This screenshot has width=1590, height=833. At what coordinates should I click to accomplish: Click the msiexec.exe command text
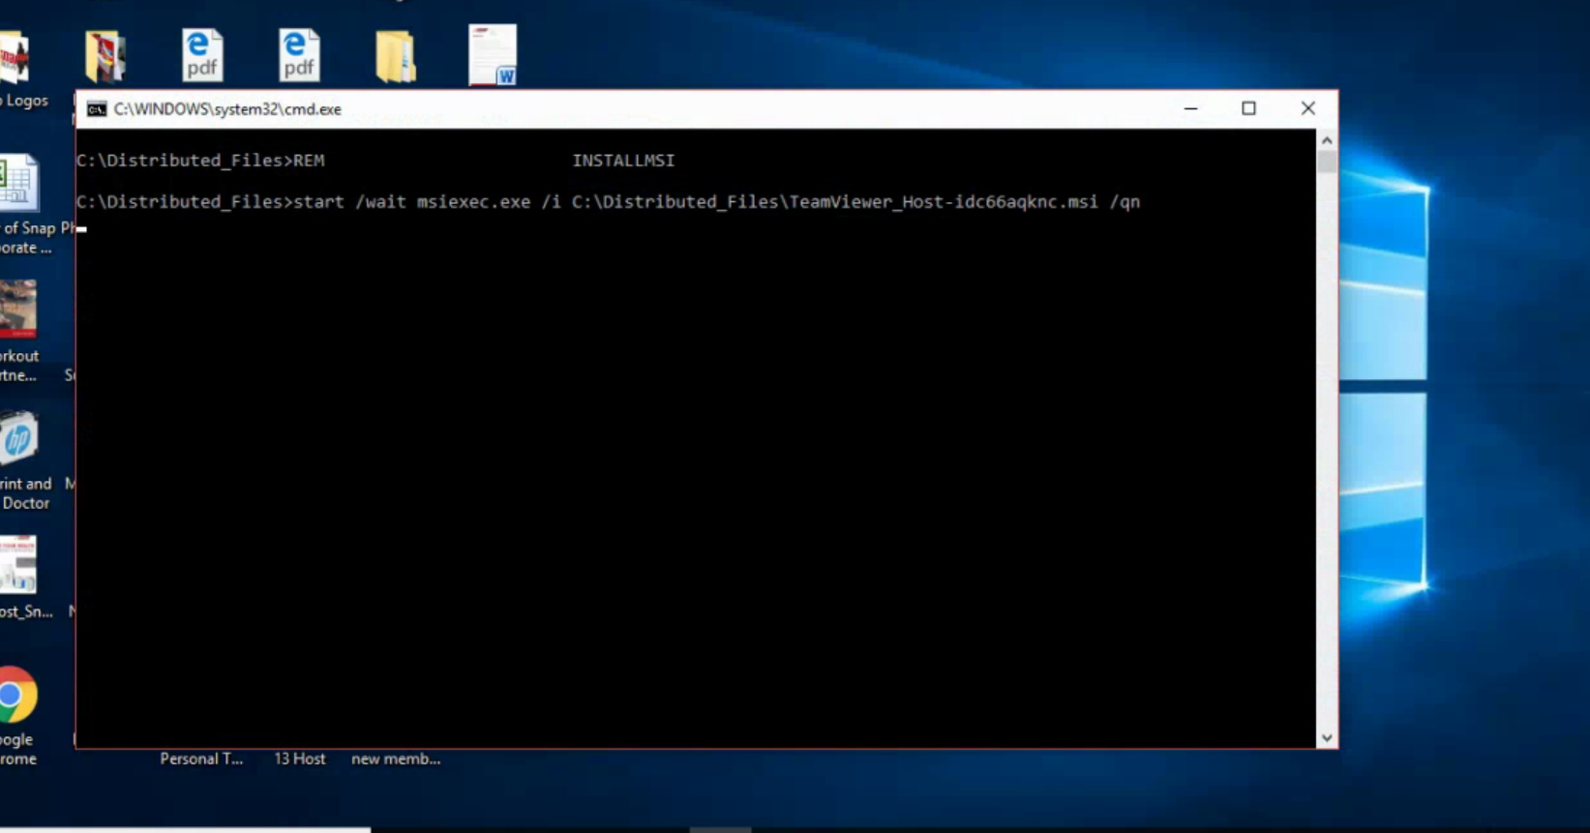474,202
